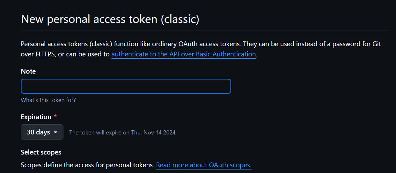Viewport: 396px width, 173px height.
Task: Click the "Expiration" field label
Action: (x=36, y=117)
